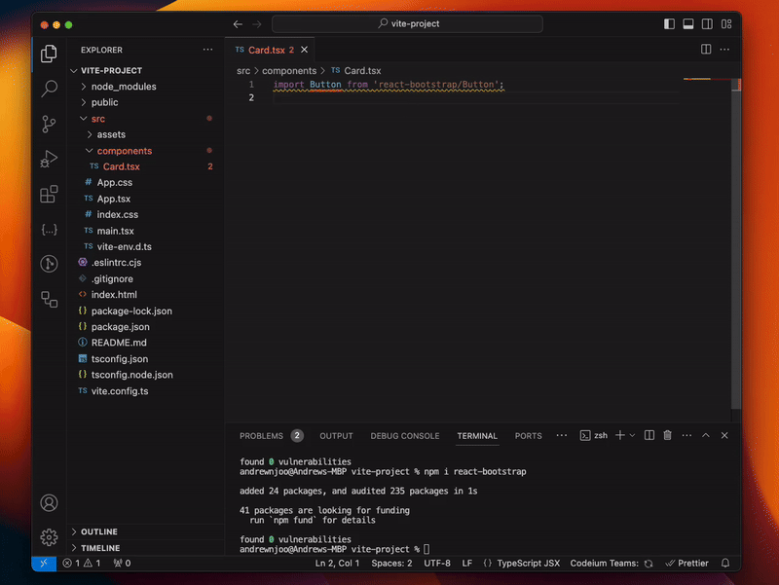Screen dimensions: 779x585
Task: Toggle secondary sidebar in title bar
Action: point(706,24)
